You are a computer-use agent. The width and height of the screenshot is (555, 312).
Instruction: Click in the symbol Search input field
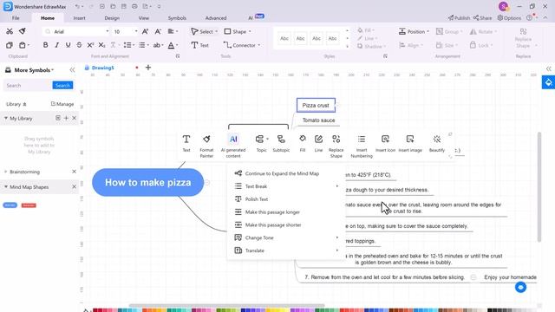[28, 85]
